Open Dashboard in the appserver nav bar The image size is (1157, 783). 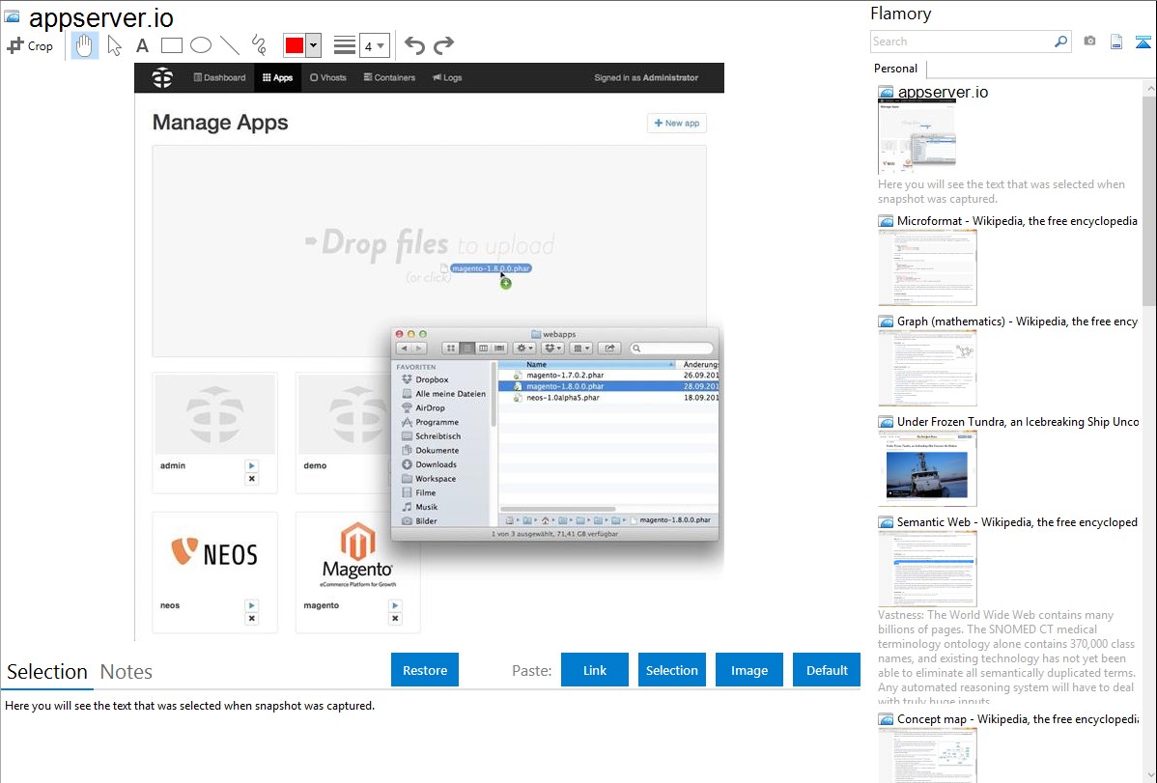[x=219, y=77]
